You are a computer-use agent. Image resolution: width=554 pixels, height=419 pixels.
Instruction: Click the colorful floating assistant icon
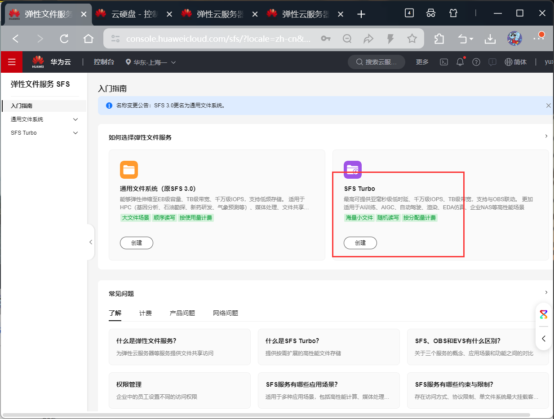click(544, 314)
